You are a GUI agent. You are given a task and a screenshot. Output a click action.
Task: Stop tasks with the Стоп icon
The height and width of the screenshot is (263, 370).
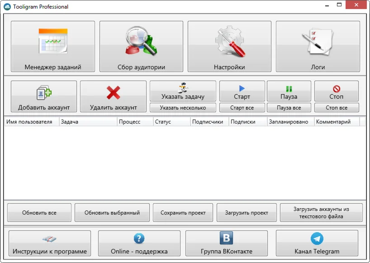337,91
